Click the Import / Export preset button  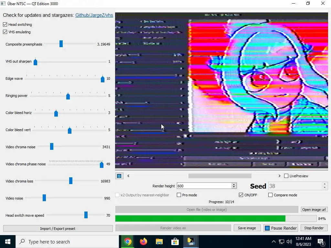point(58,229)
